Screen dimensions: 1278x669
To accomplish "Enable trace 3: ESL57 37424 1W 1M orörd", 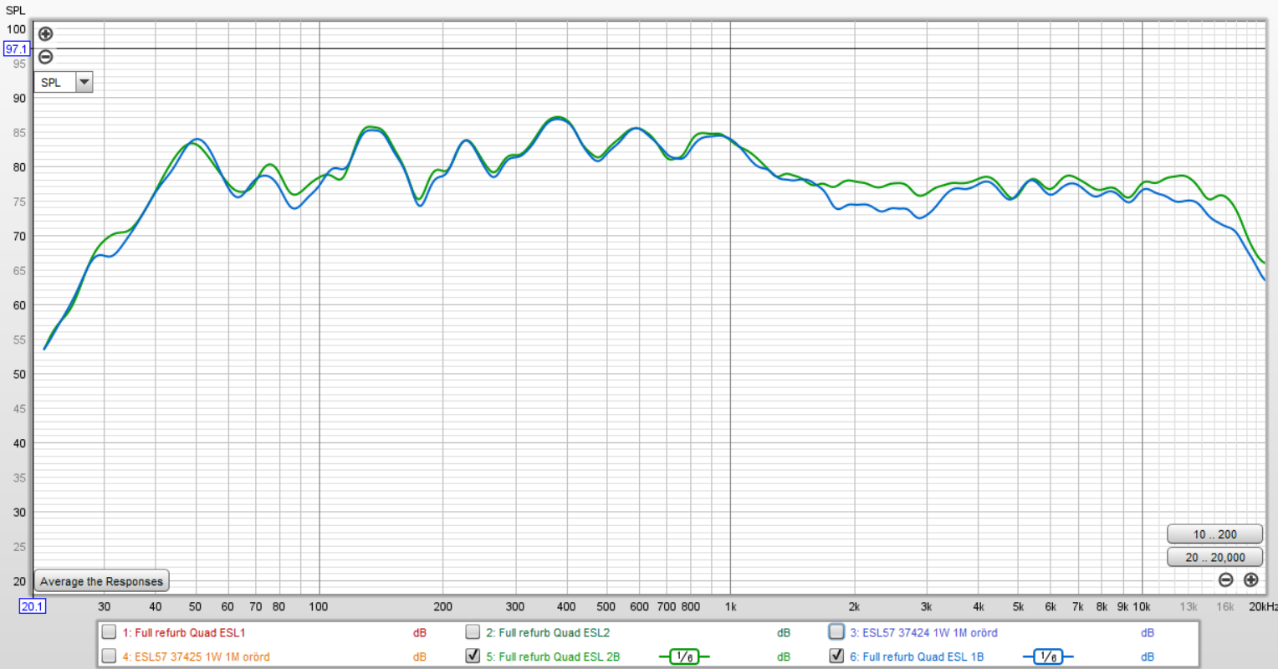I will (x=836, y=632).
